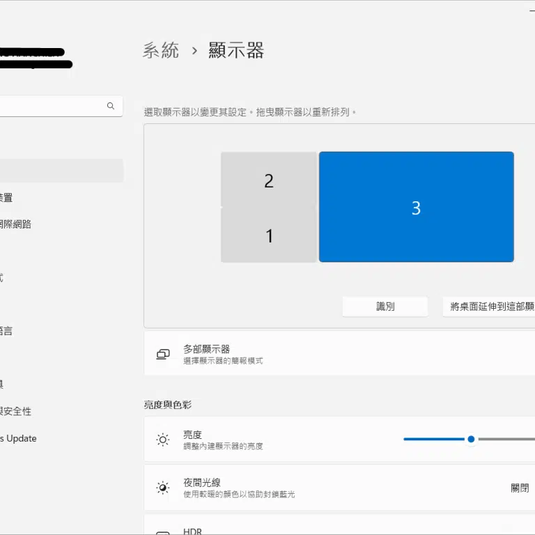Expand the 多部顯示器 section
This screenshot has width=535, height=535.
point(348,354)
